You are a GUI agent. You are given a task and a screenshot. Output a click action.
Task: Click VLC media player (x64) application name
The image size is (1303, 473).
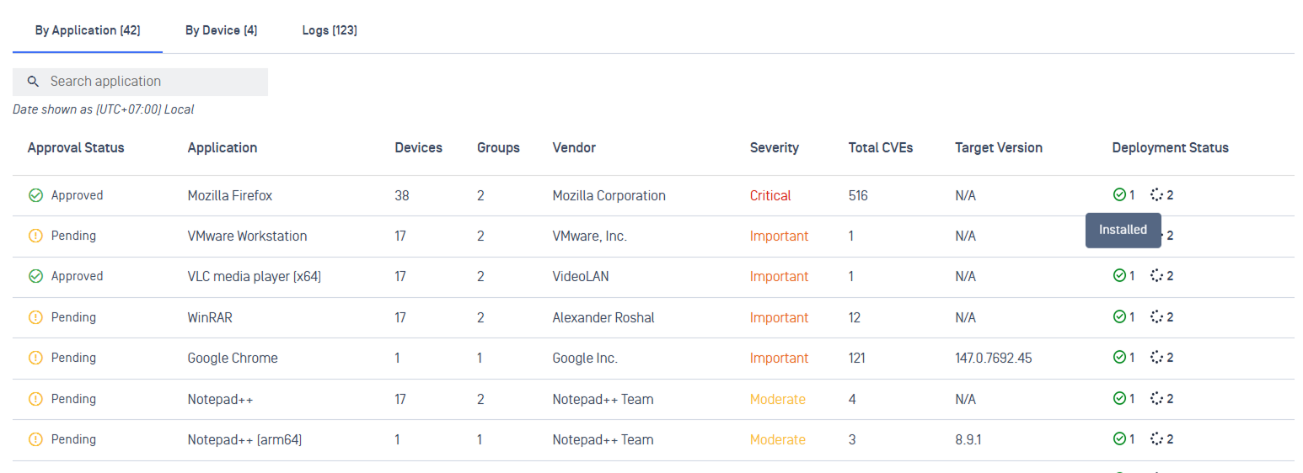point(254,276)
